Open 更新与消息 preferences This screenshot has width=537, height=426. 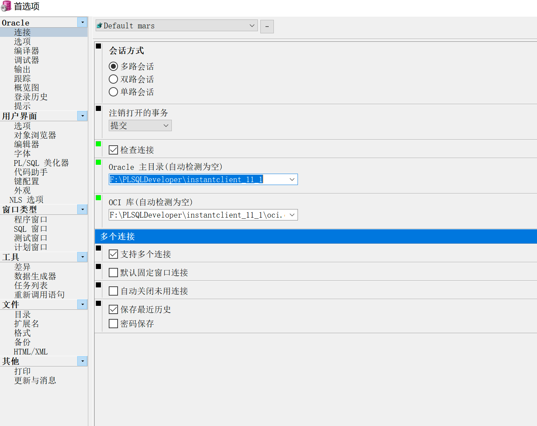pyautogui.click(x=35, y=380)
